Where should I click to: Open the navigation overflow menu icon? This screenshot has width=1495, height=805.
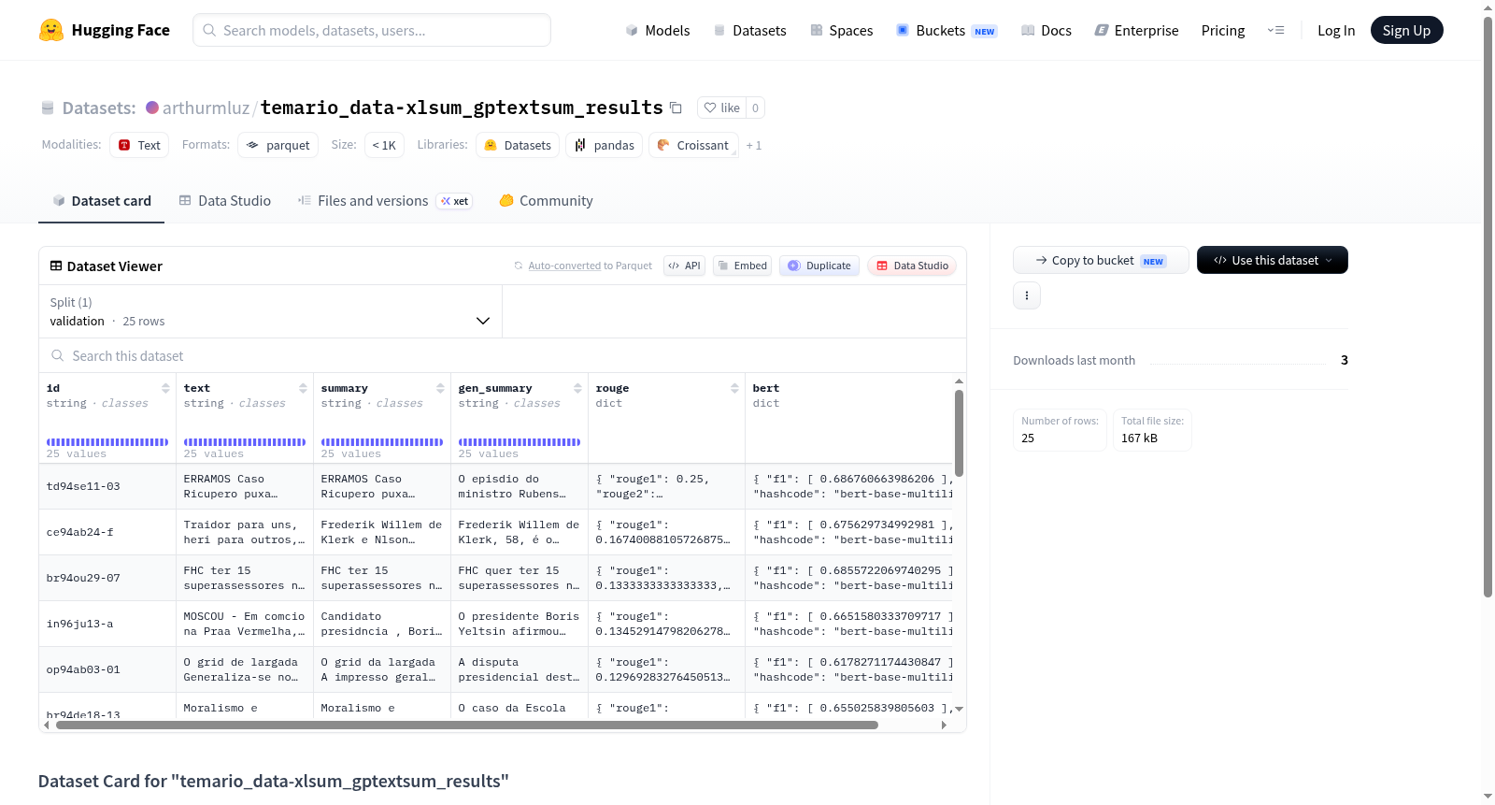1275,30
